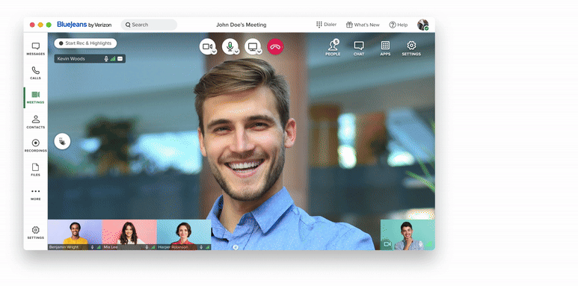Image resolution: width=578 pixels, height=286 pixels.
Task: Open the Calls sidebar section
Action: click(x=35, y=73)
